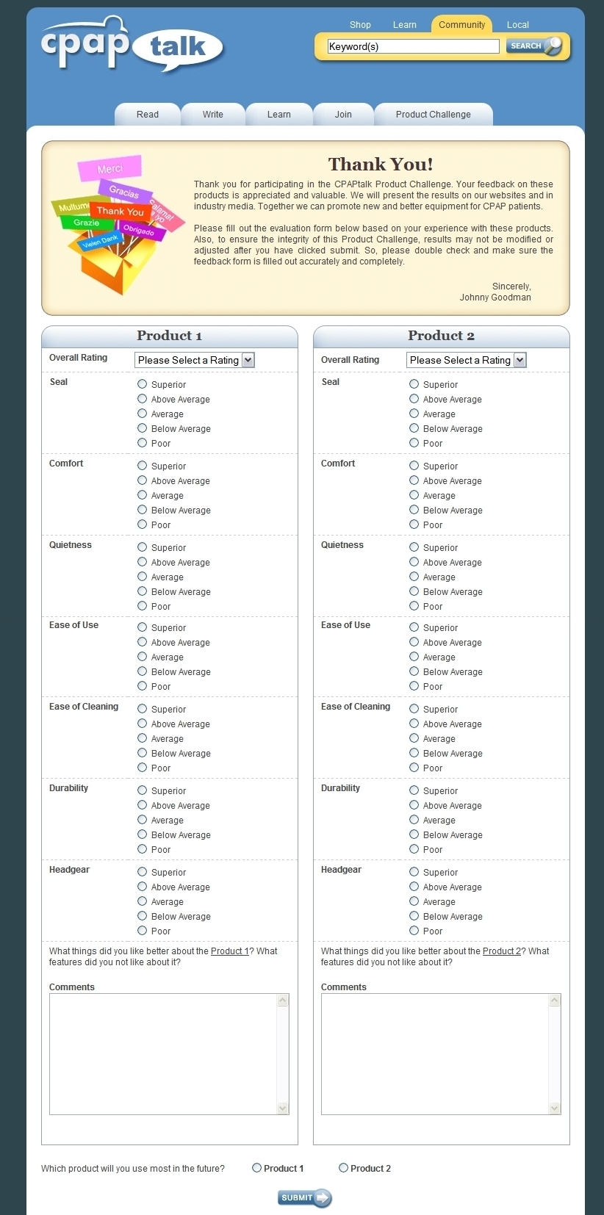Viewport: 604px width, 1215px height.
Task: Open the Learn tab between Write and Join
Action: [279, 115]
